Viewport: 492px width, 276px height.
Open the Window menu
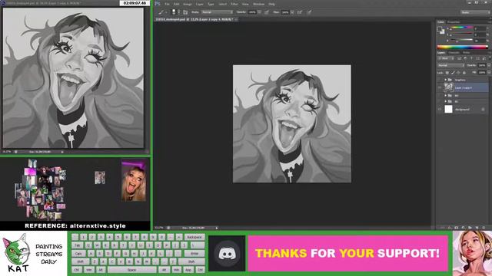tap(258, 4)
